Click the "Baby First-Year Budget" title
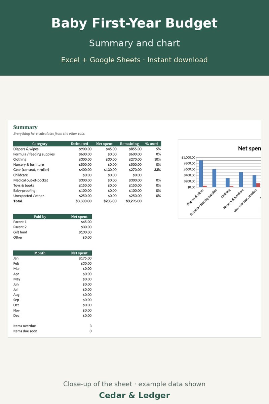The width and height of the screenshot is (269, 404). tap(134, 24)
